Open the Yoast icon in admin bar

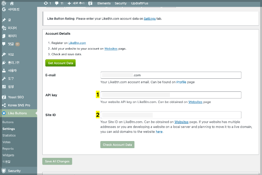[x=90, y=3]
